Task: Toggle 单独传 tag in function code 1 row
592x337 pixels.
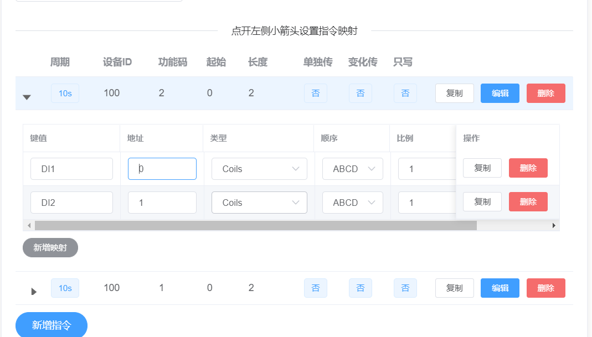Action: coord(316,288)
